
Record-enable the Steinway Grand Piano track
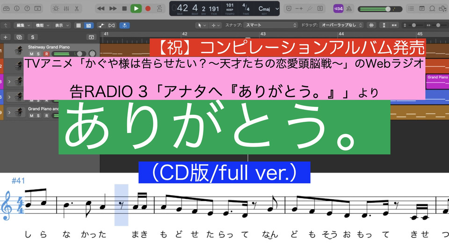[x=46, y=54]
